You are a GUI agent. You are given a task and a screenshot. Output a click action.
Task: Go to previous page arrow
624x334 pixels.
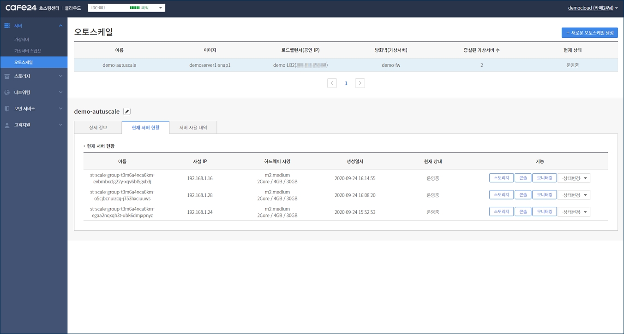pos(332,83)
